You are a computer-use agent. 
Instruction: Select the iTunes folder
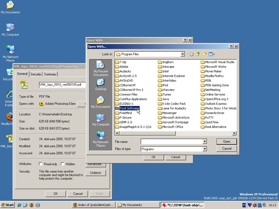point(164,94)
